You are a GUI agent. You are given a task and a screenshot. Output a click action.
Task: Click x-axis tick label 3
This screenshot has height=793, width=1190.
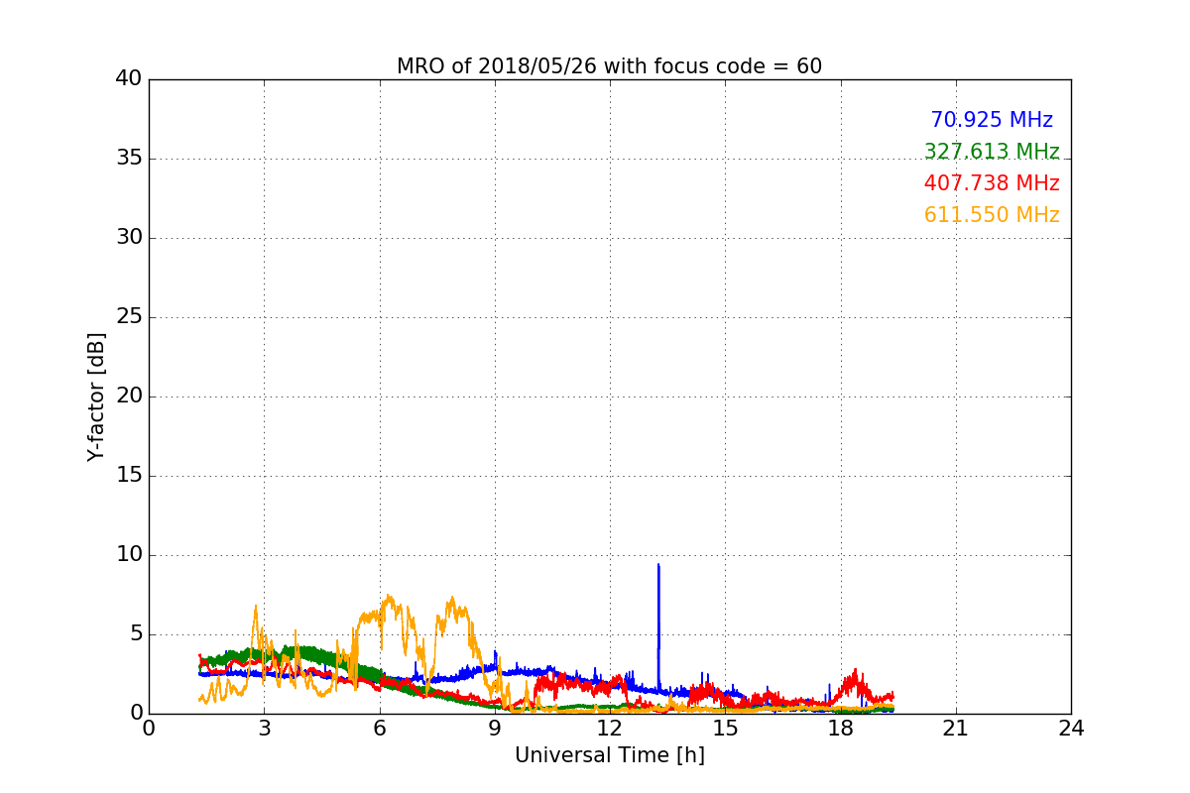click(264, 729)
